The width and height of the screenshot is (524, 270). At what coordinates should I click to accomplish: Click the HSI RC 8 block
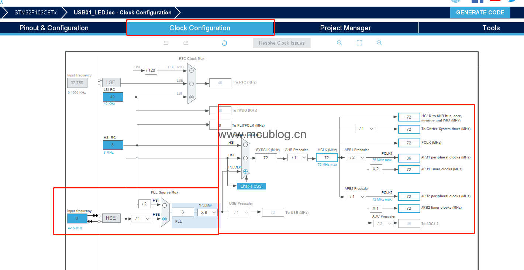pyautogui.click(x=113, y=145)
